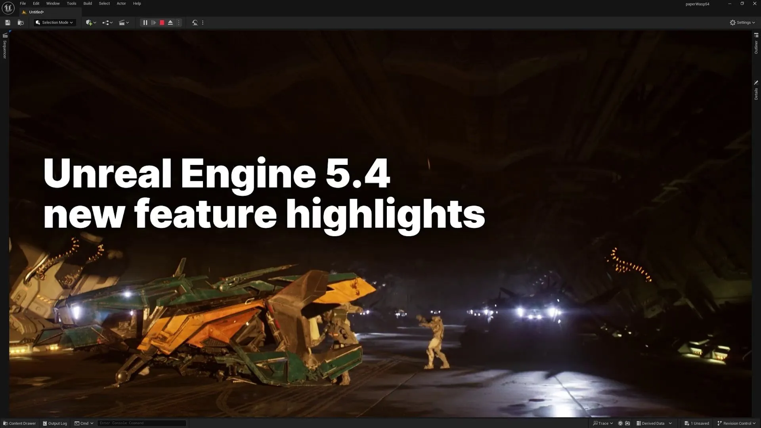The image size is (761, 428).
Task: Open the Content Drawer
Action: (x=19, y=423)
